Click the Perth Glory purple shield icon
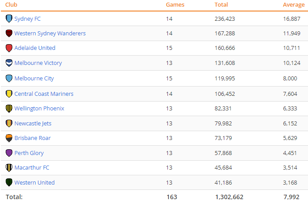This screenshot has width=308, height=204. click(9, 153)
